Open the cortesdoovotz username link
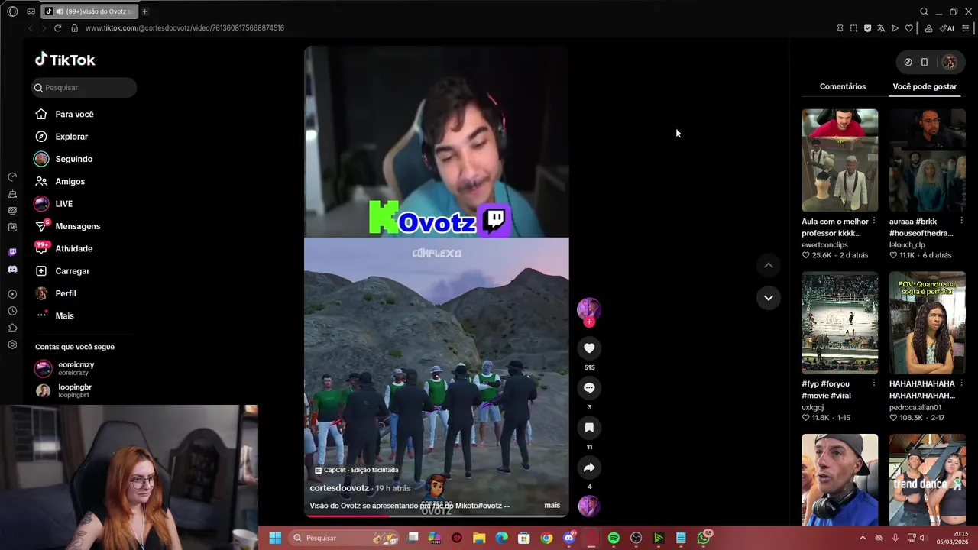The height and width of the screenshot is (550, 978). click(x=339, y=488)
